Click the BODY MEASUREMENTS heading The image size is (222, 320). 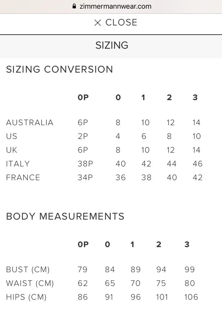[65, 216]
